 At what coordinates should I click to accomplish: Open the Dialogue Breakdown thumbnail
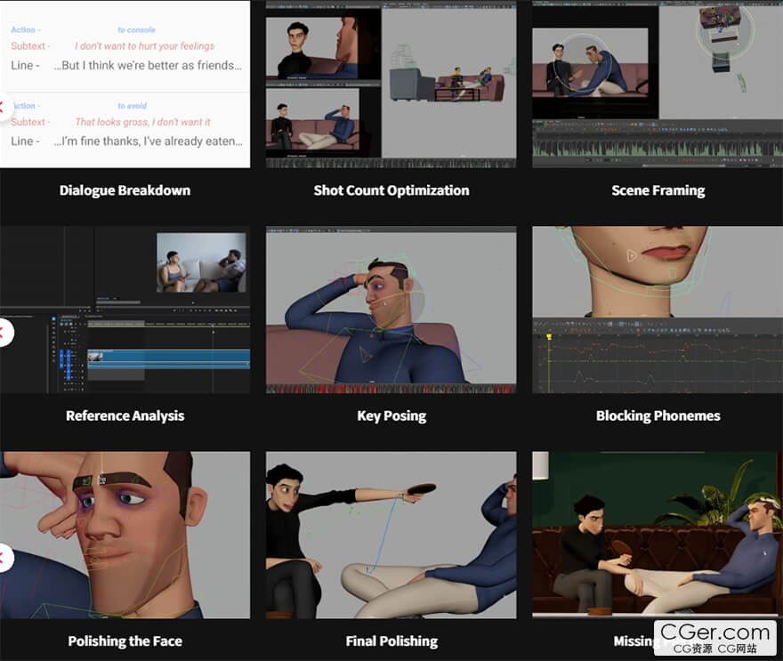pos(125,85)
